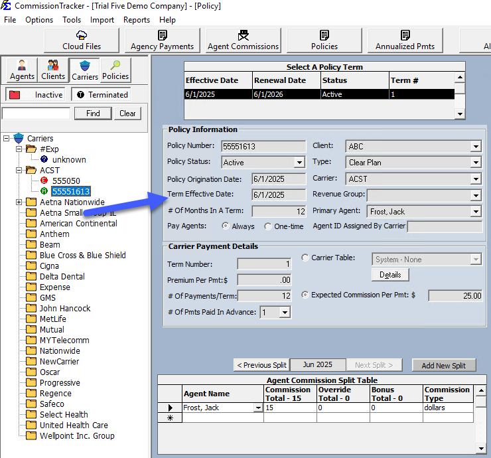The image size is (491, 458).
Task: Open the Agent Commissions toolbar button
Action: [243, 40]
